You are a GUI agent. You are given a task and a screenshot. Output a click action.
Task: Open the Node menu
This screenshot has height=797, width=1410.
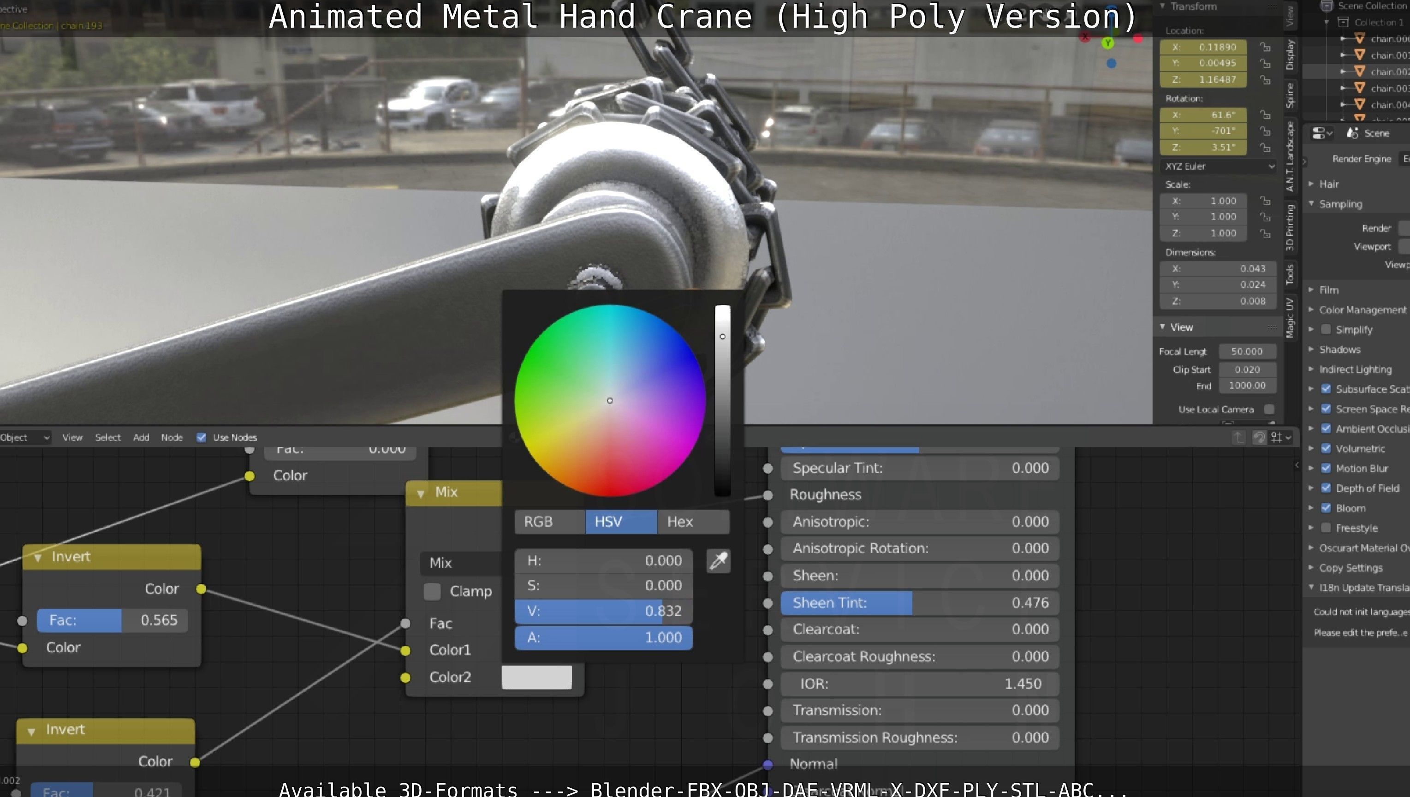pyautogui.click(x=172, y=437)
